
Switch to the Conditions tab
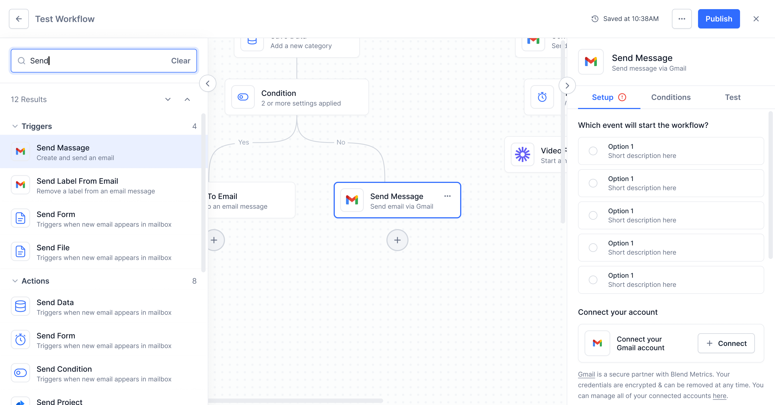671,97
